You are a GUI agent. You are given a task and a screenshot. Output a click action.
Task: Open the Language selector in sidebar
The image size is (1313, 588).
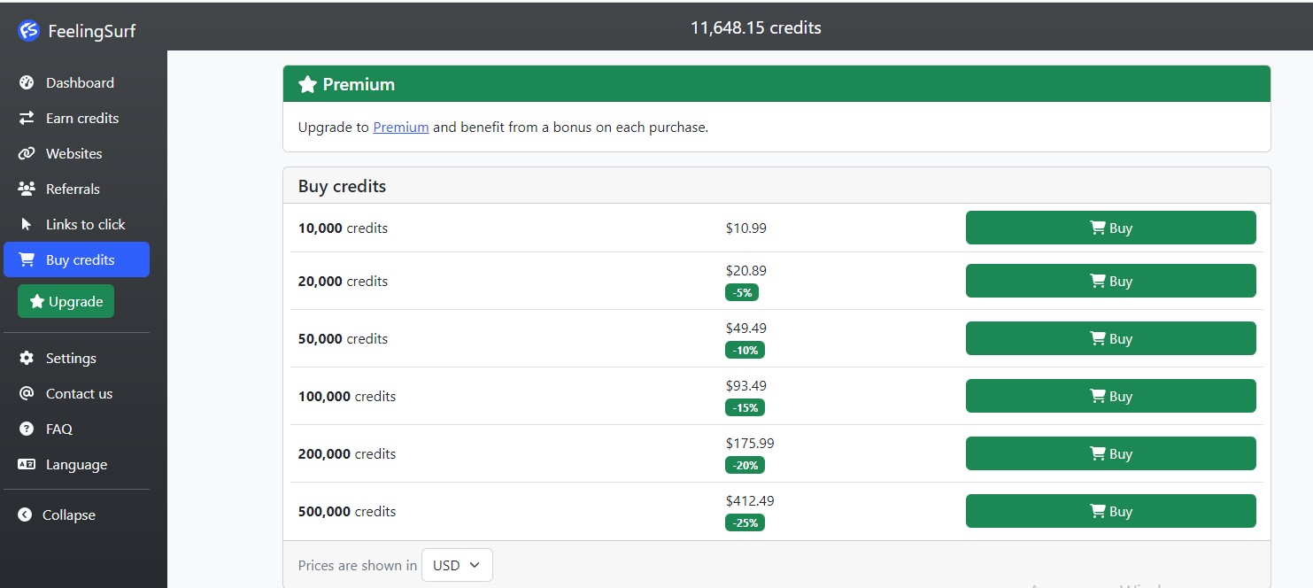coord(75,464)
